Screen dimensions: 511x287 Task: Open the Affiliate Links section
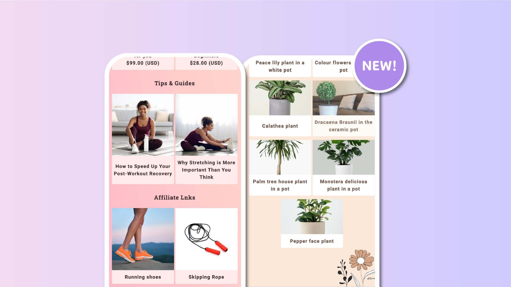coord(174,197)
